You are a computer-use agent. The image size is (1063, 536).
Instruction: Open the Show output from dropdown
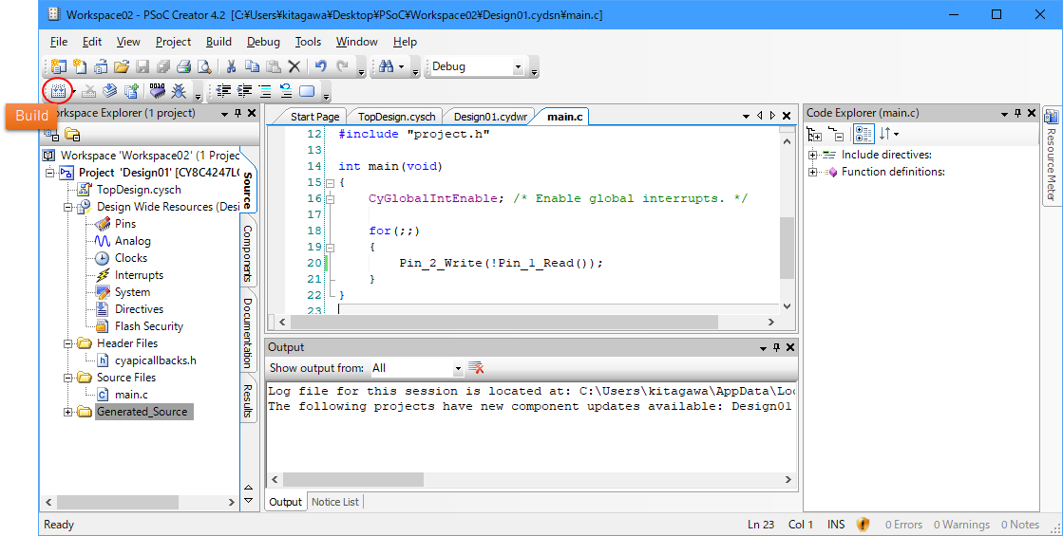(x=457, y=368)
